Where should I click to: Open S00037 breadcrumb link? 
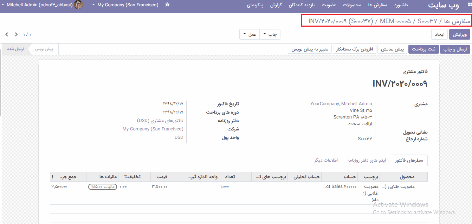(x=428, y=21)
